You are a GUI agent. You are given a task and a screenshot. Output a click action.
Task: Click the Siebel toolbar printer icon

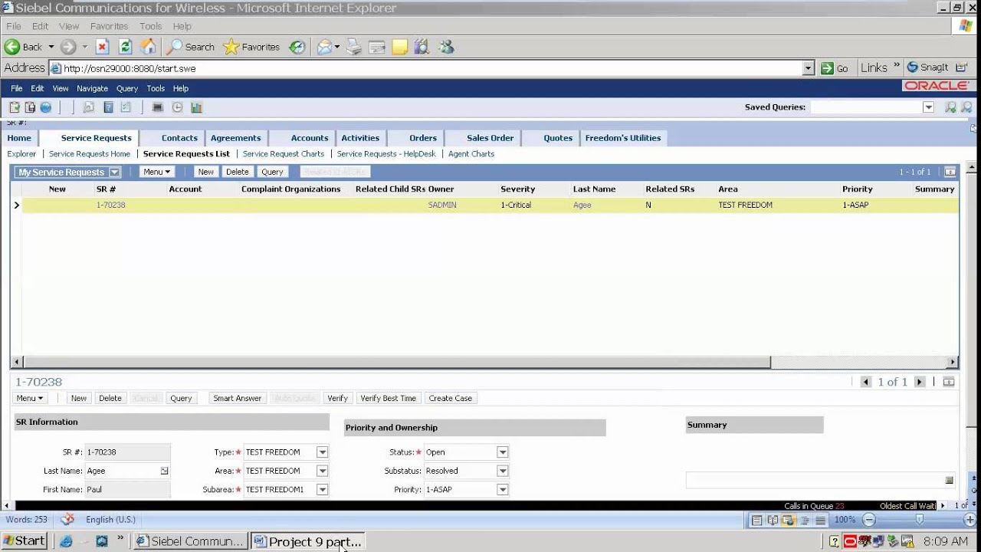coord(157,107)
